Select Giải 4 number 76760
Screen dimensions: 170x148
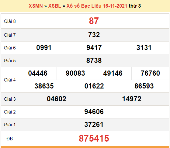tap(150, 73)
